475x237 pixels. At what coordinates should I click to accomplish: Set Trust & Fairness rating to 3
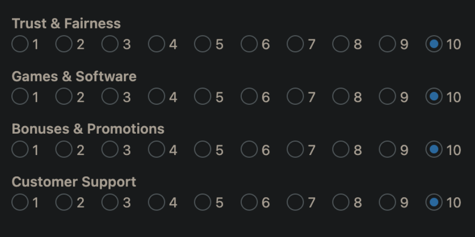(110, 45)
